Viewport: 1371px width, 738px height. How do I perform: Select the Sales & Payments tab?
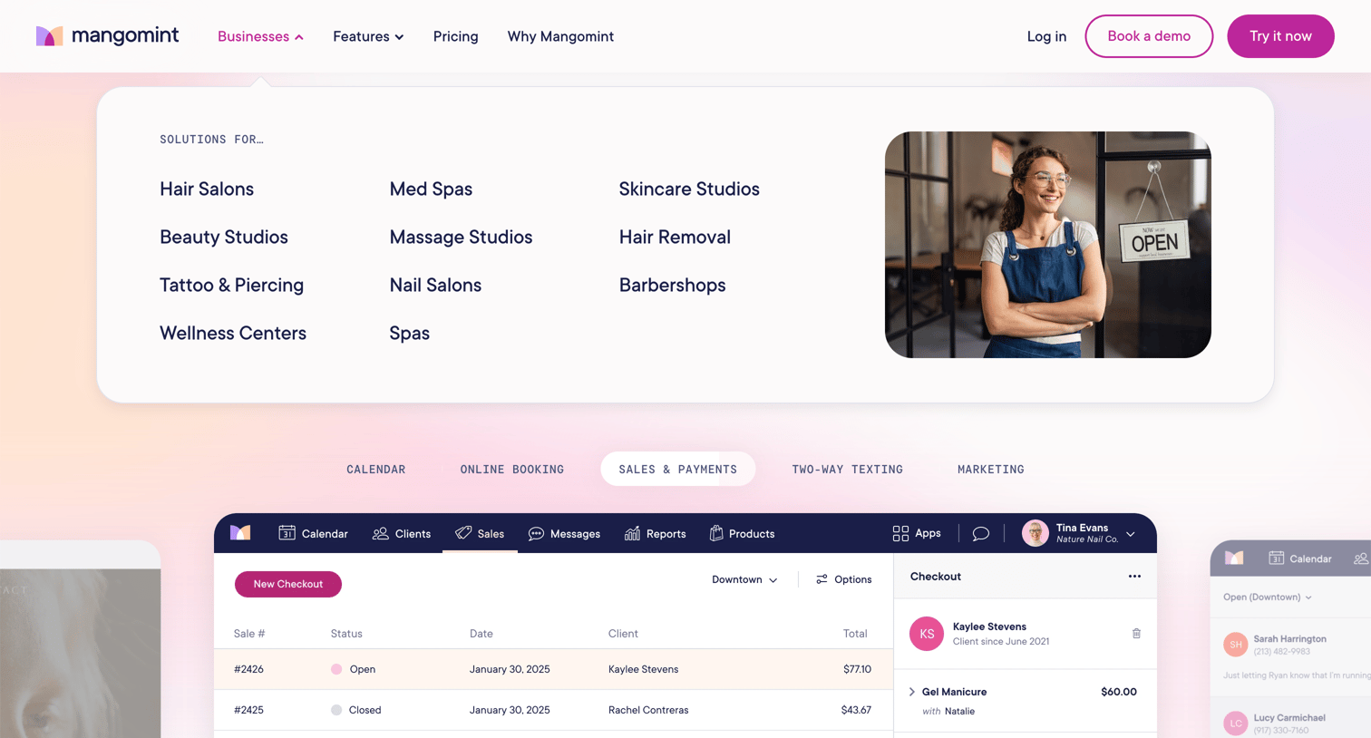(678, 469)
